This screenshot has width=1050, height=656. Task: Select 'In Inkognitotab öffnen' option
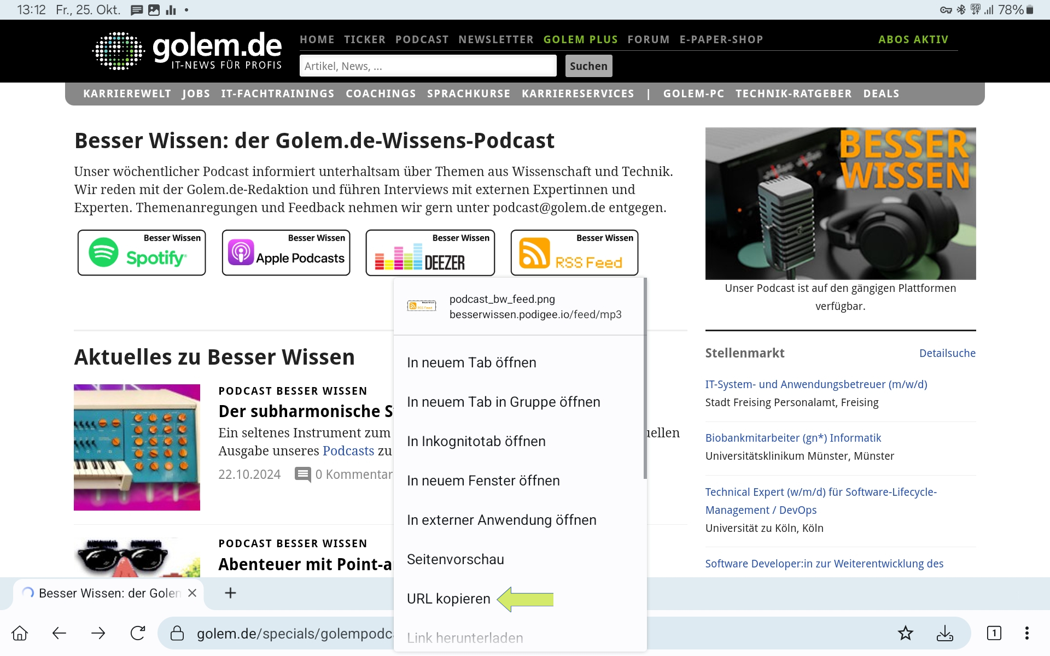(476, 441)
